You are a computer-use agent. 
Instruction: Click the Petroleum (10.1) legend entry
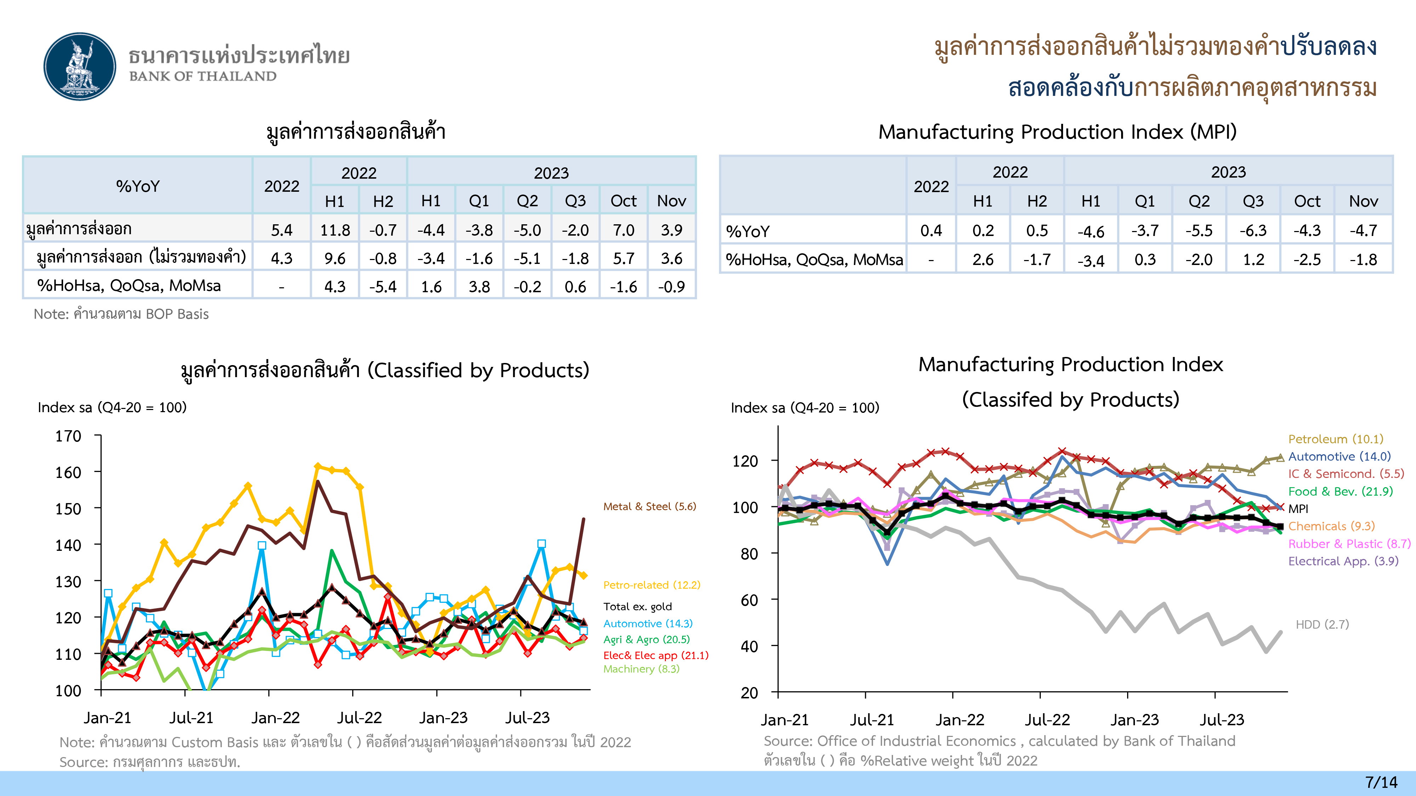click(1335, 439)
